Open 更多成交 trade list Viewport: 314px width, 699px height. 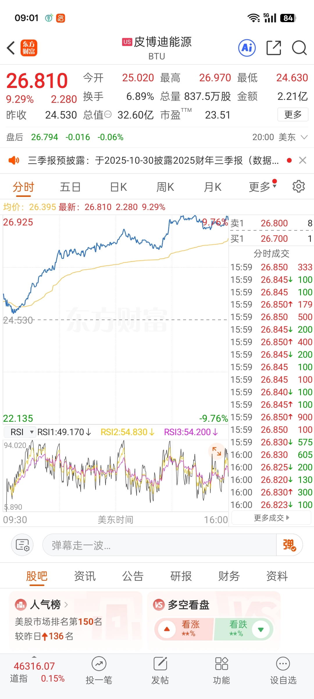[x=271, y=518]
